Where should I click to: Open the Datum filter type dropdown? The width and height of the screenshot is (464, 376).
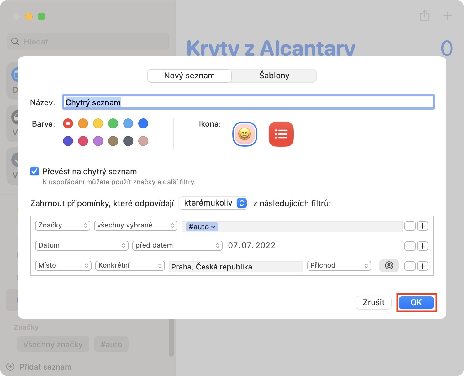coord(82,245)
